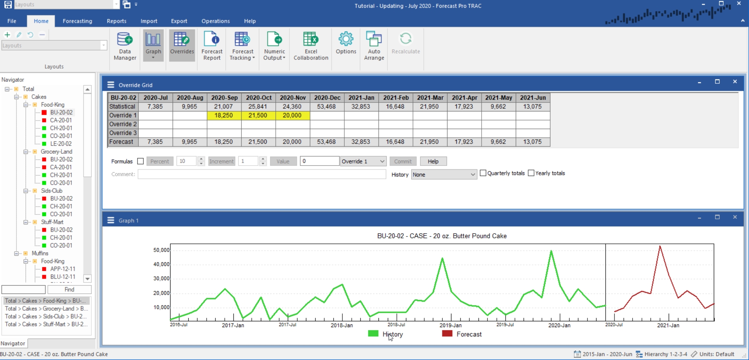Screen dimensions: 749x360
Task: Collapse the Sids-Club tree node
Action: tap(26, 191)
